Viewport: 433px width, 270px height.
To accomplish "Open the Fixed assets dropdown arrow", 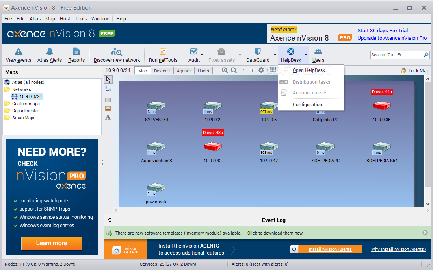I will tap(240, 55).
